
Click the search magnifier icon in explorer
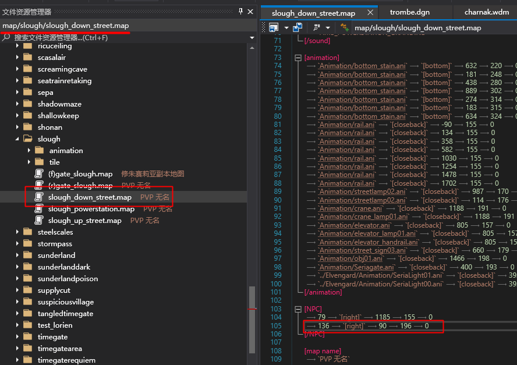[6, 38]
